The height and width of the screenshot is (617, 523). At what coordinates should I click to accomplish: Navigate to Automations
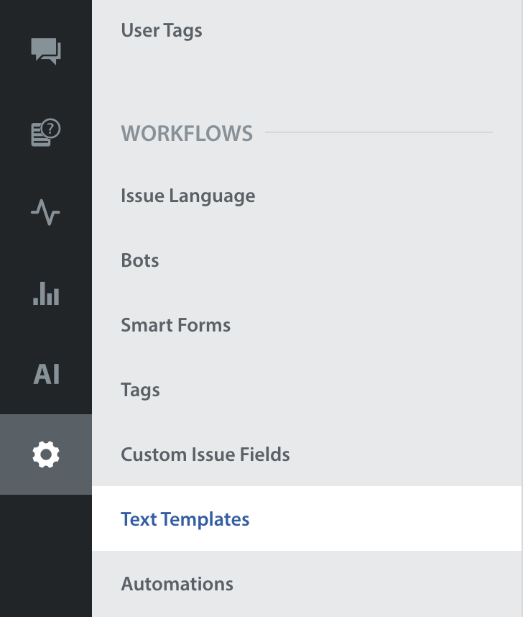pos(177,584)
